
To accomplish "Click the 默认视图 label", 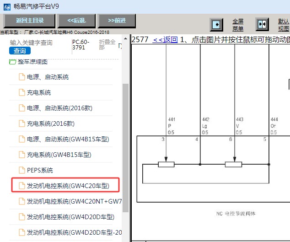I will point(284,25).
